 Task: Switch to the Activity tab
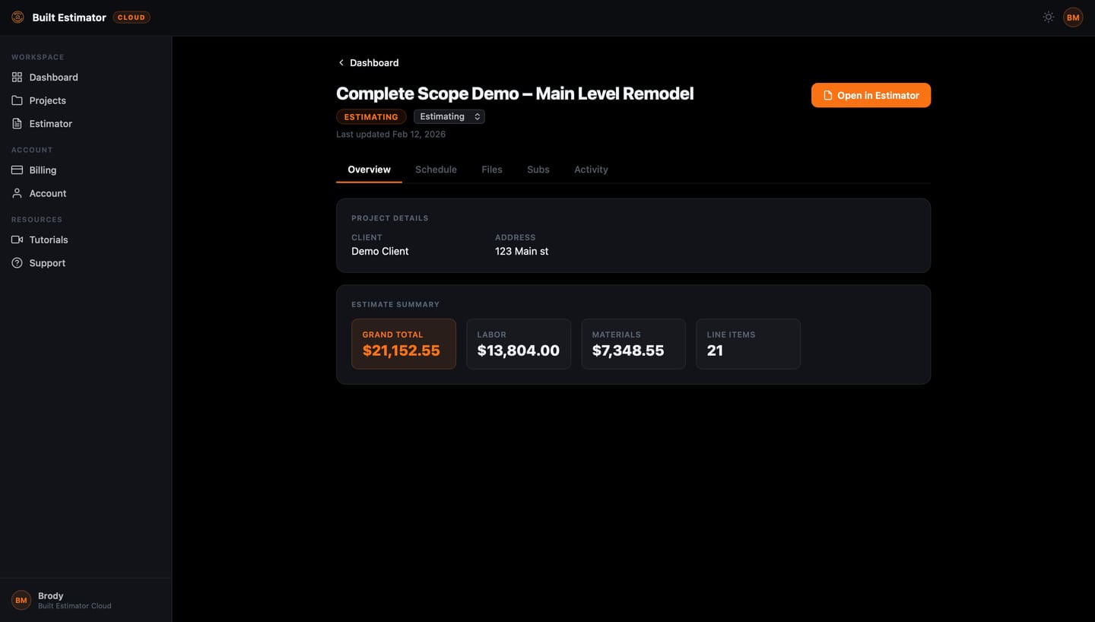point(591,170)
